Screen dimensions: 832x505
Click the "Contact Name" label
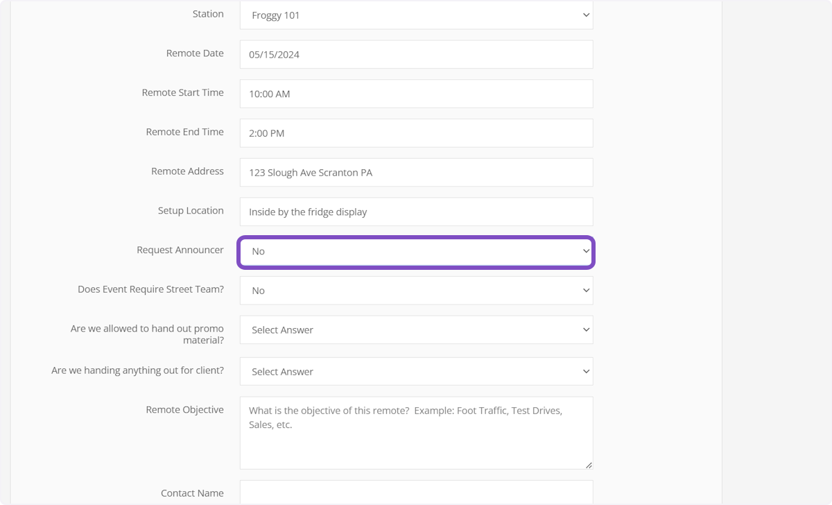192,493
